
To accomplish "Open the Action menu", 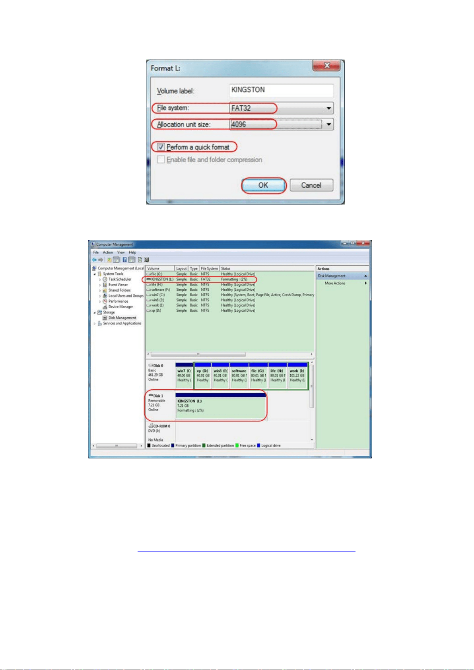I will point(108,252).
